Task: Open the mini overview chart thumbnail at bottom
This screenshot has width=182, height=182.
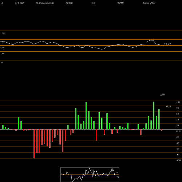Action: click(90, 174)
